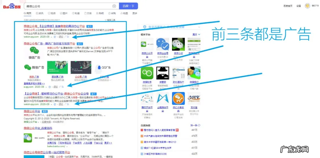Click the 微信企业号 chat-check icon
320x158 pixels.
[x=163, y=44]
